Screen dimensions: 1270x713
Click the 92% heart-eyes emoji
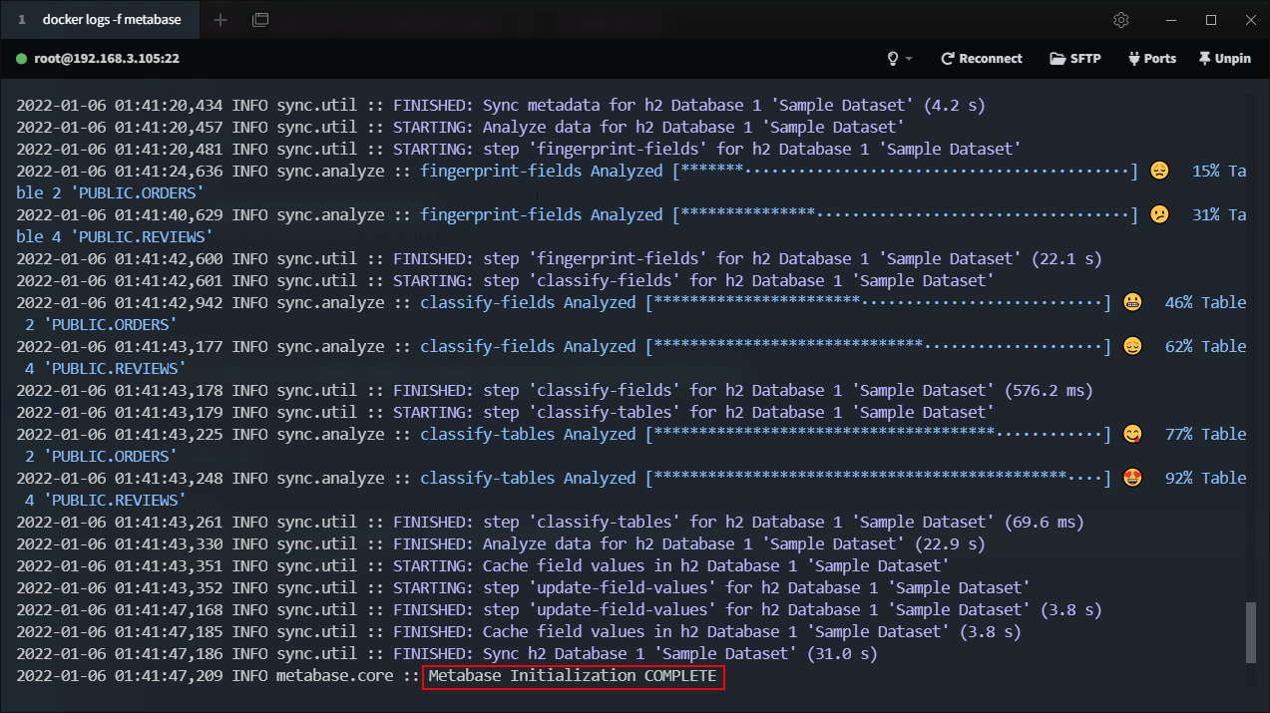click(x=1131, y=478)
